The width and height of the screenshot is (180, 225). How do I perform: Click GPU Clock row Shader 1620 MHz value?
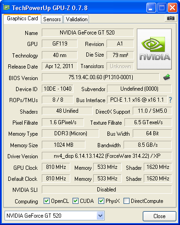[x=158, y=167]
